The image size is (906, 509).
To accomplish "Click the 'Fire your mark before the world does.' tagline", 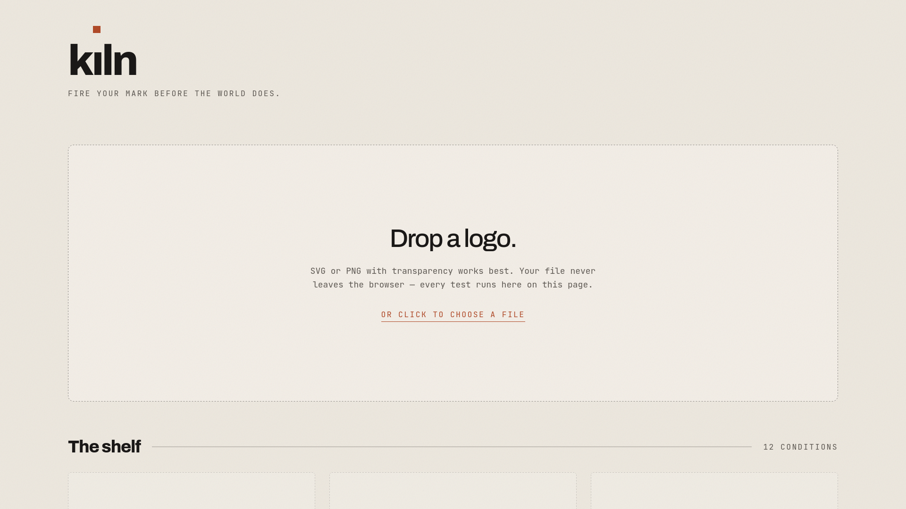I will pos(174,93).
